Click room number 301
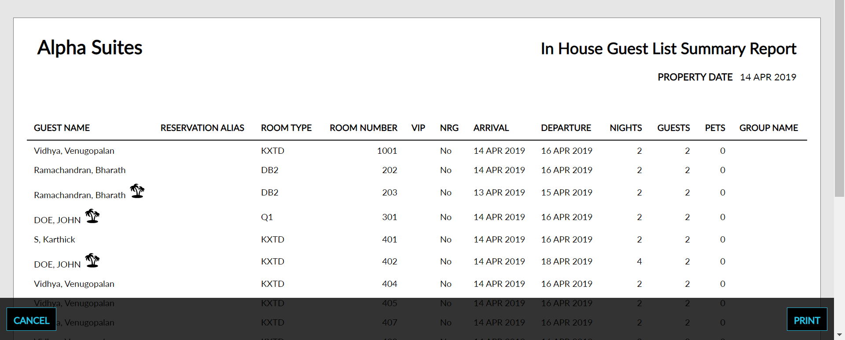845x340 pixels. click(389, 217)
